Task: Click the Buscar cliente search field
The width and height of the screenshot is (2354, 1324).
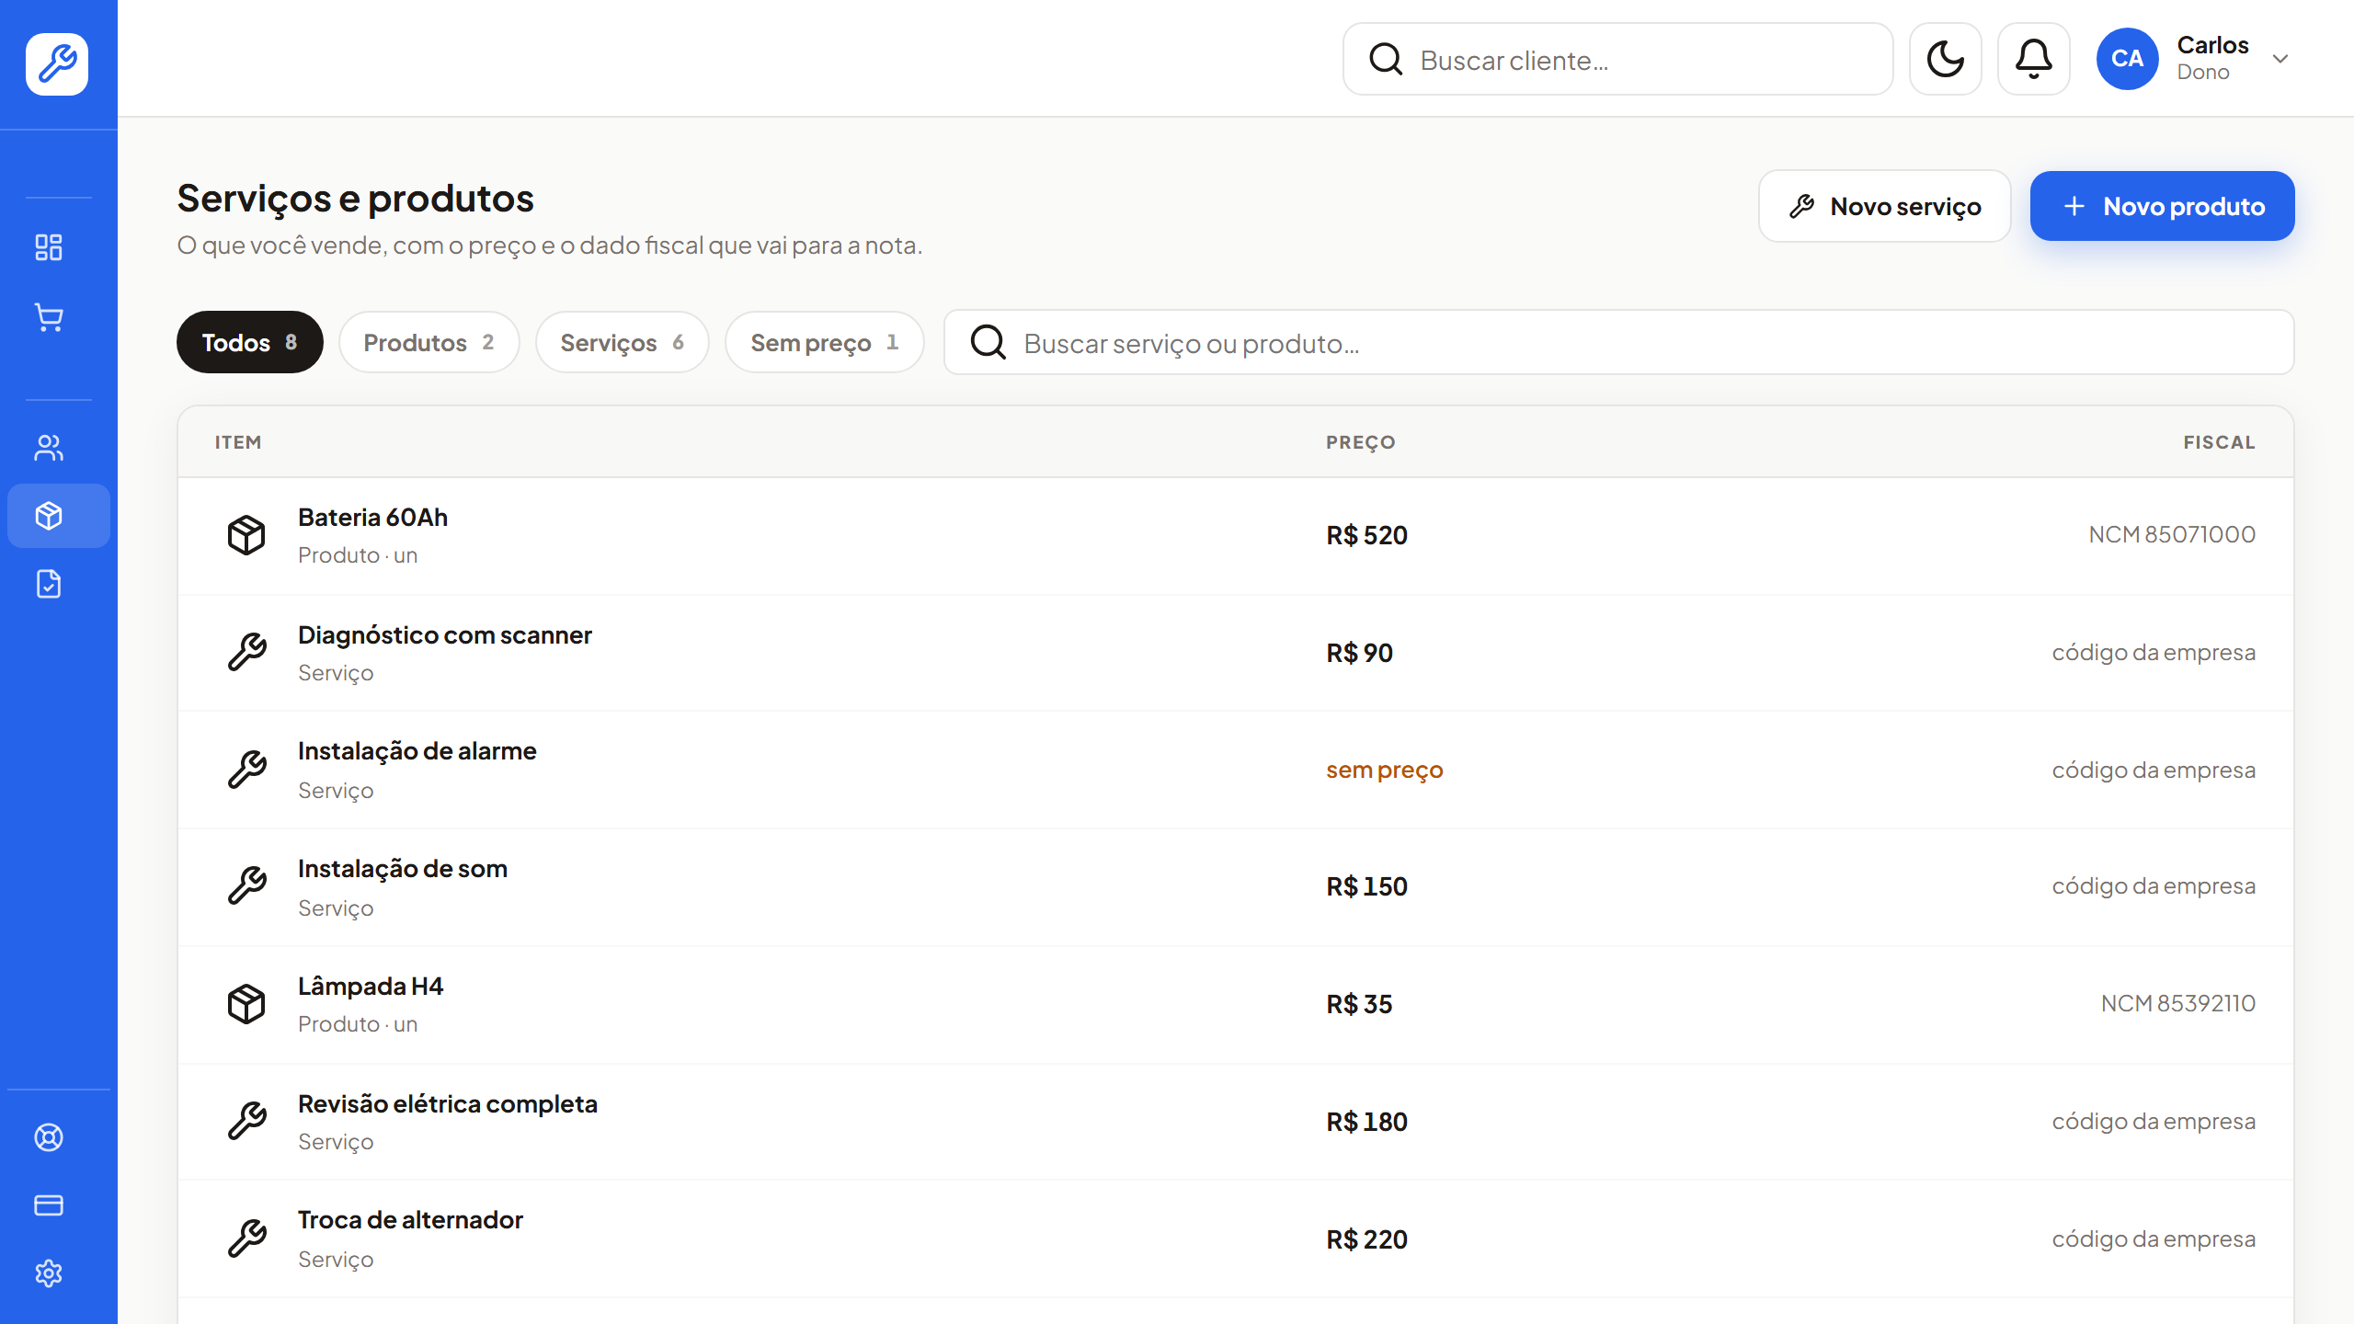Action: click(1617, 59)
